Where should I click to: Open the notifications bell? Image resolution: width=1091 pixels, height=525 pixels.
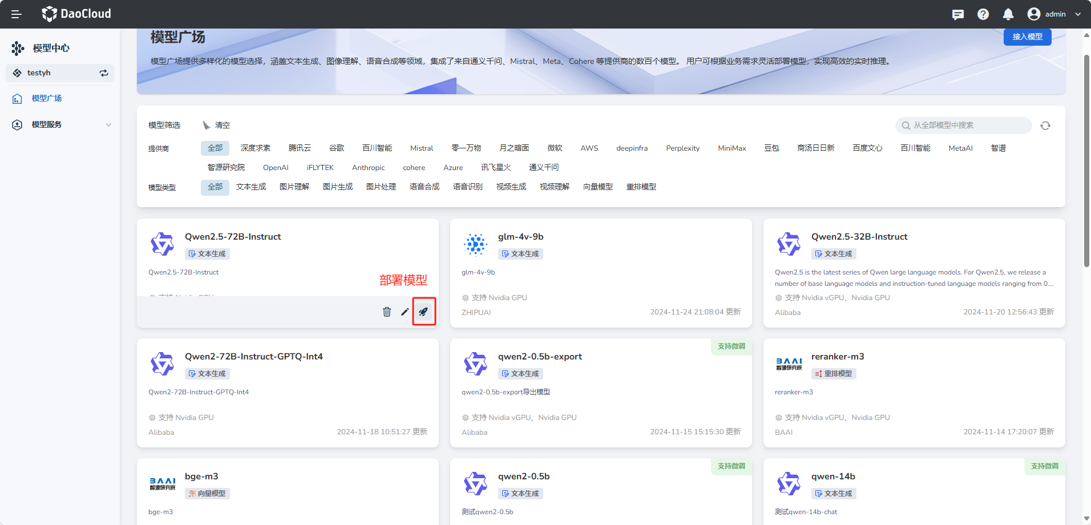click(x=1008, y=14)
